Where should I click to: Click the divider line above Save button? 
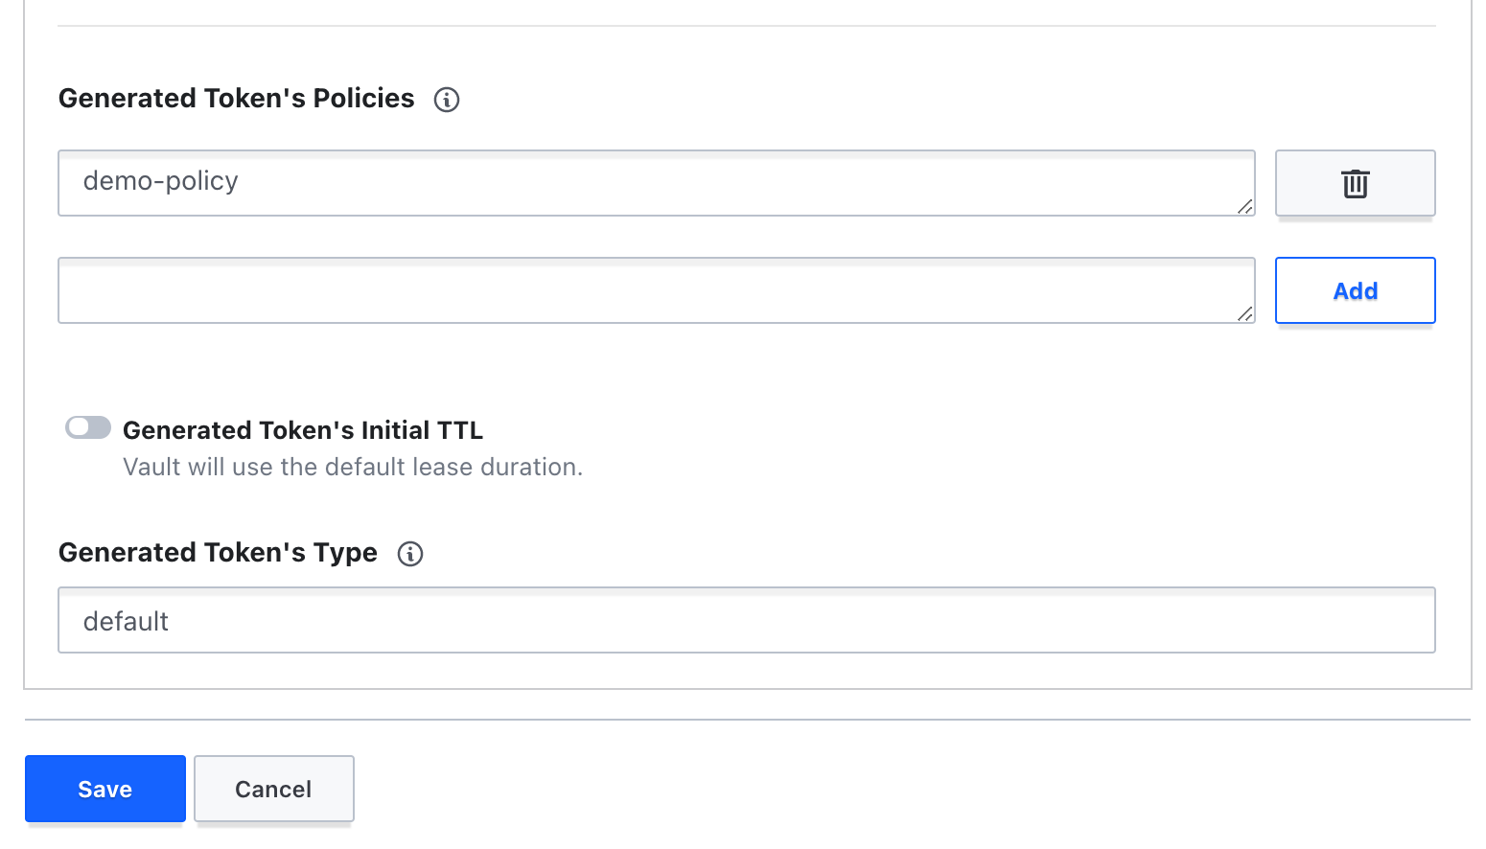coord(748,720)
